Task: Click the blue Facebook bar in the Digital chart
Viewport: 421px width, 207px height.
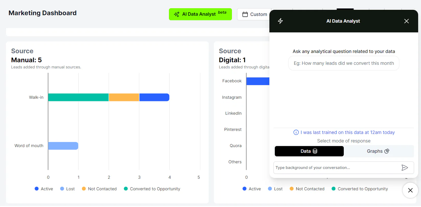Action: click(x=258, y=81)
